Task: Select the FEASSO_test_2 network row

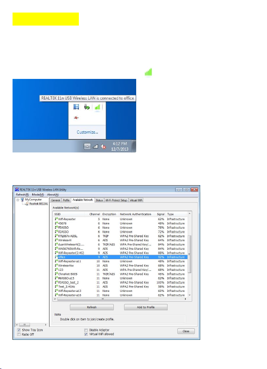Action: (121, 282)
